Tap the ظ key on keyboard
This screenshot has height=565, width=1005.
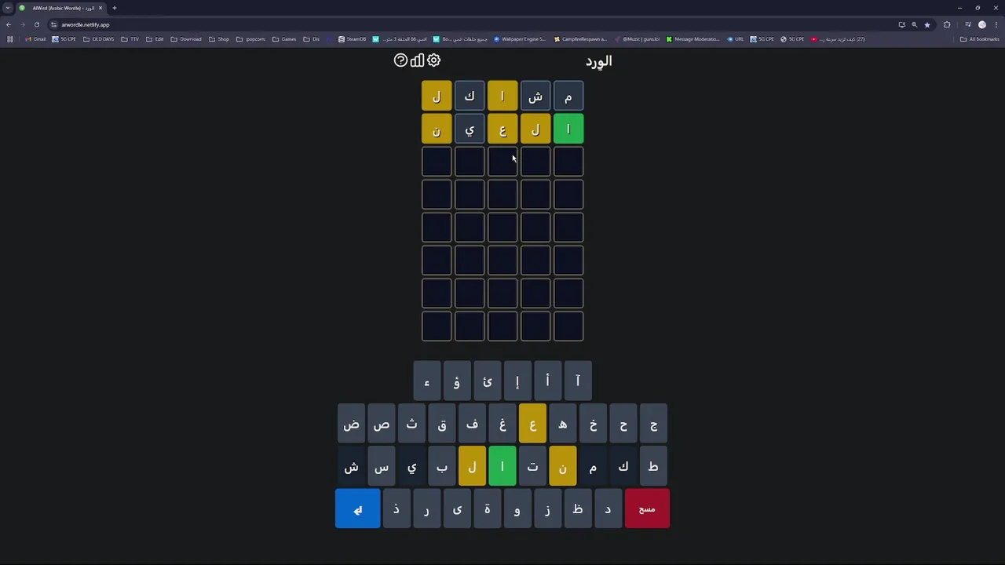tap(578, 509)
